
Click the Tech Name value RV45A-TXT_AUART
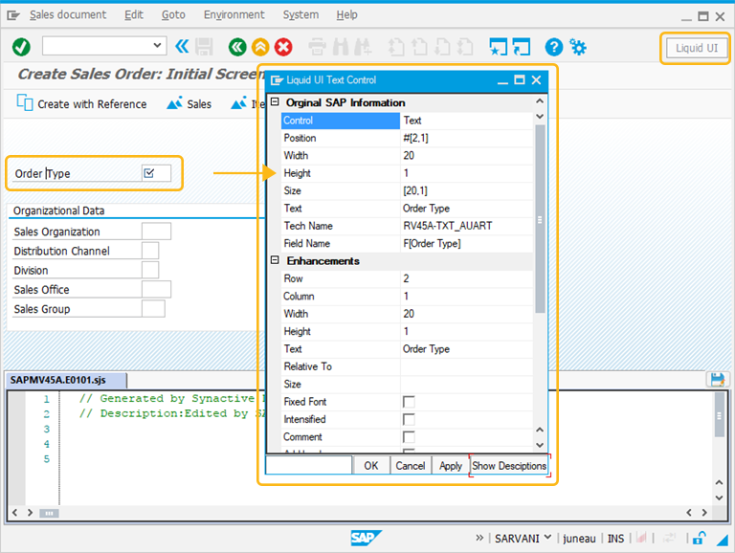point(448,226)
